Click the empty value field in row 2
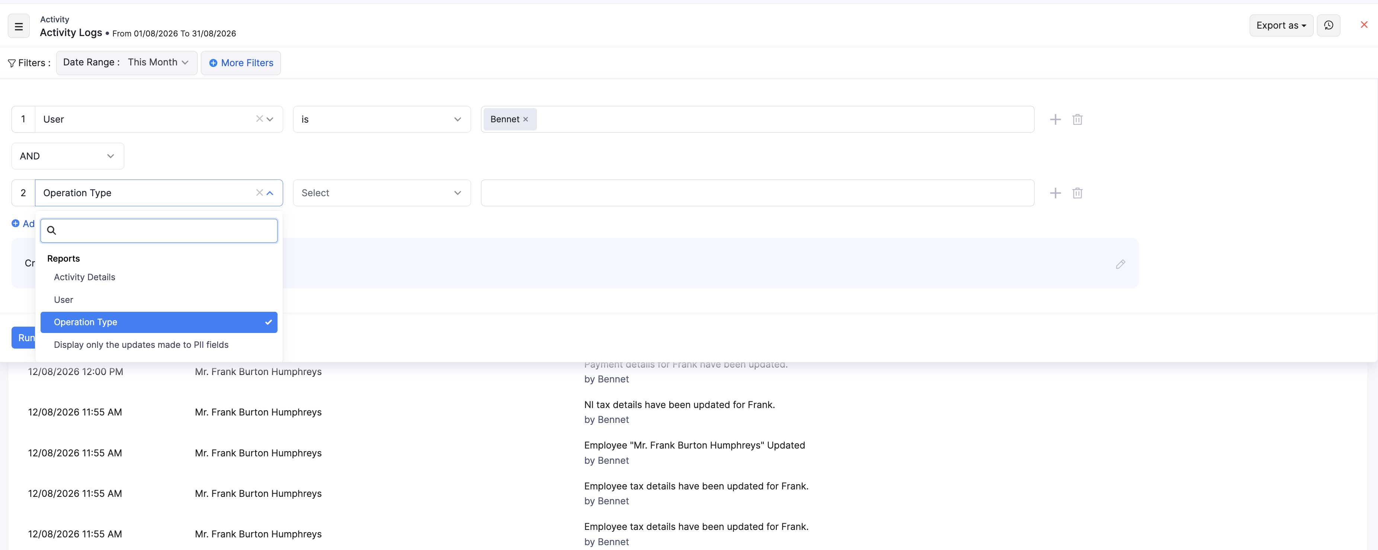The image size is (1378, 550). 757,193
